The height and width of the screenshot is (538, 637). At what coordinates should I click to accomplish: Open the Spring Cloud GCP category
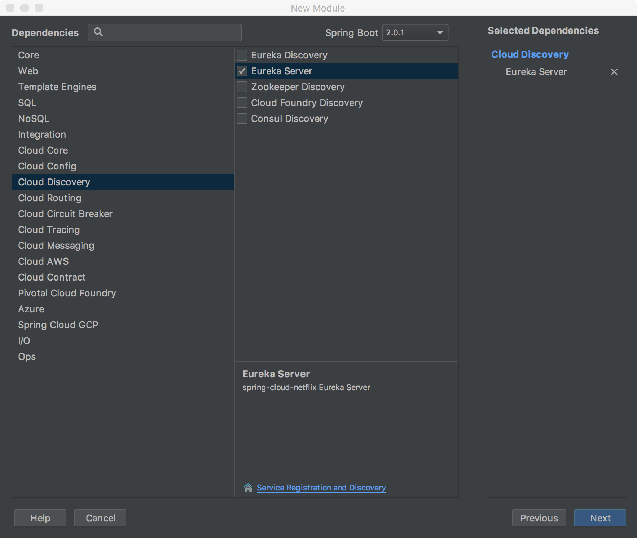(x=123, y=325)
